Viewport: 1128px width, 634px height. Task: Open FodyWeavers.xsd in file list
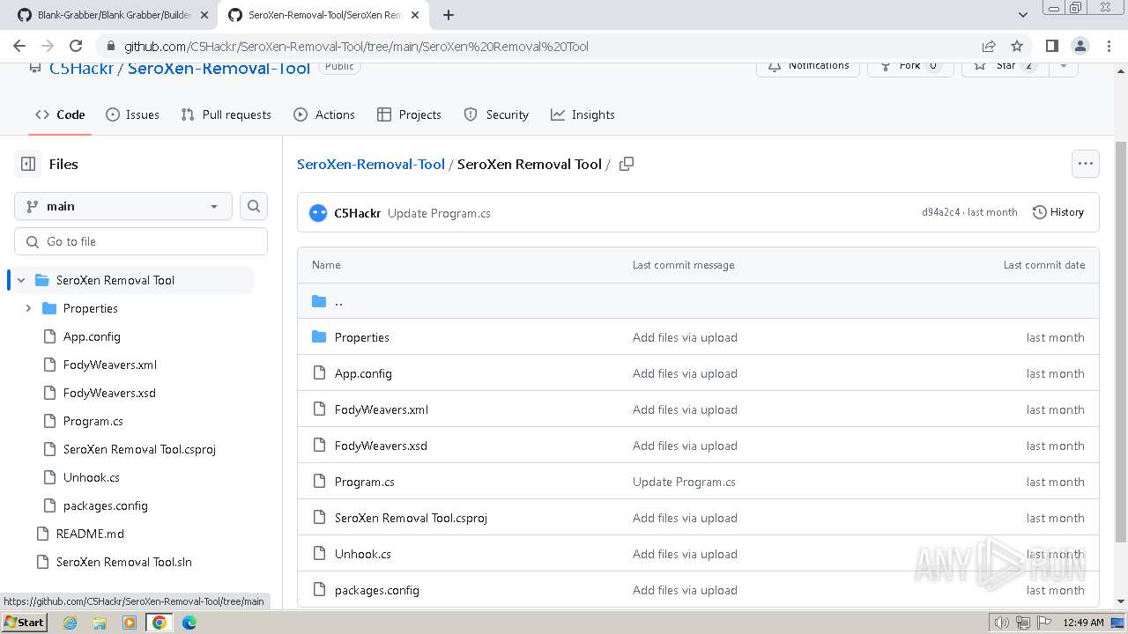point(381,446)
